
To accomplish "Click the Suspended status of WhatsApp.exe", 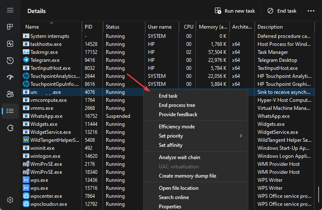I will click(x=118, y=116).
